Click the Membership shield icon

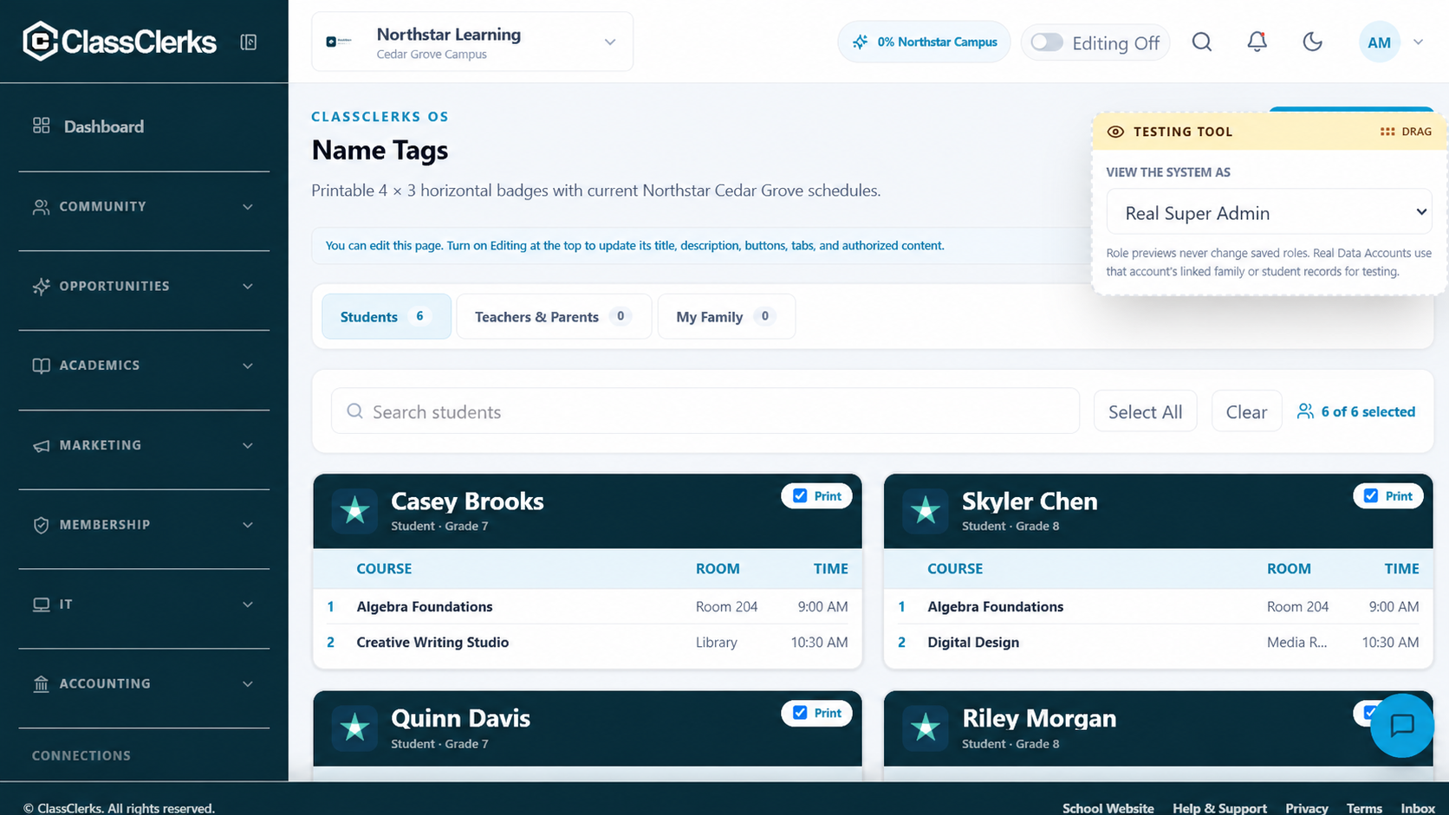41,525
